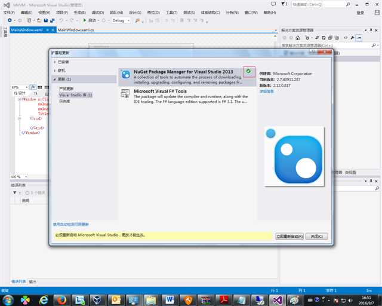The height and width of the screenshot is (306, 382).
Task: Open Firefox from the taskbar
Action: click(61, 300)
